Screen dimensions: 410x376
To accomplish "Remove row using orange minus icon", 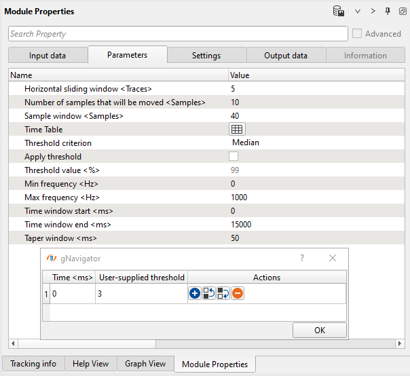I will (x=238, y=294).
